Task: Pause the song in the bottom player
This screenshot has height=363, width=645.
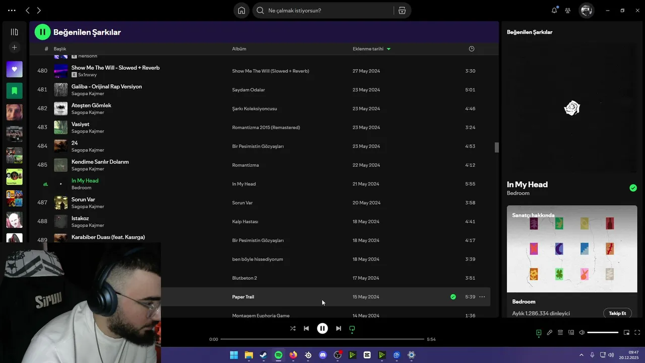Action: point(322,328)
